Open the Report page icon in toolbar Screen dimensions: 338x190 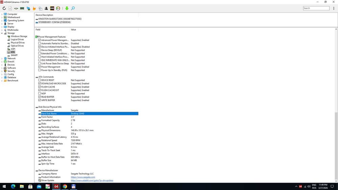[10, 8]
